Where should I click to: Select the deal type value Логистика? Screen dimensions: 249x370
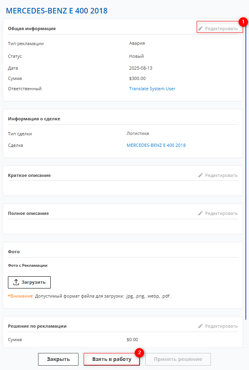pyautogui.click(x=138, y=133)
